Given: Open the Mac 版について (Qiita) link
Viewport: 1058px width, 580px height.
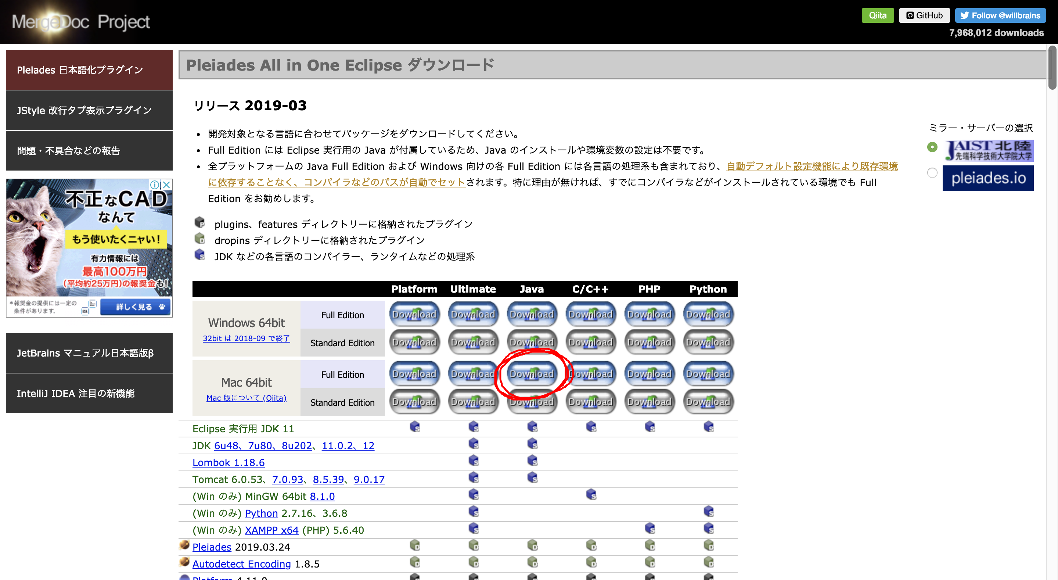Looking at the screenshot, I should [246, 398].
